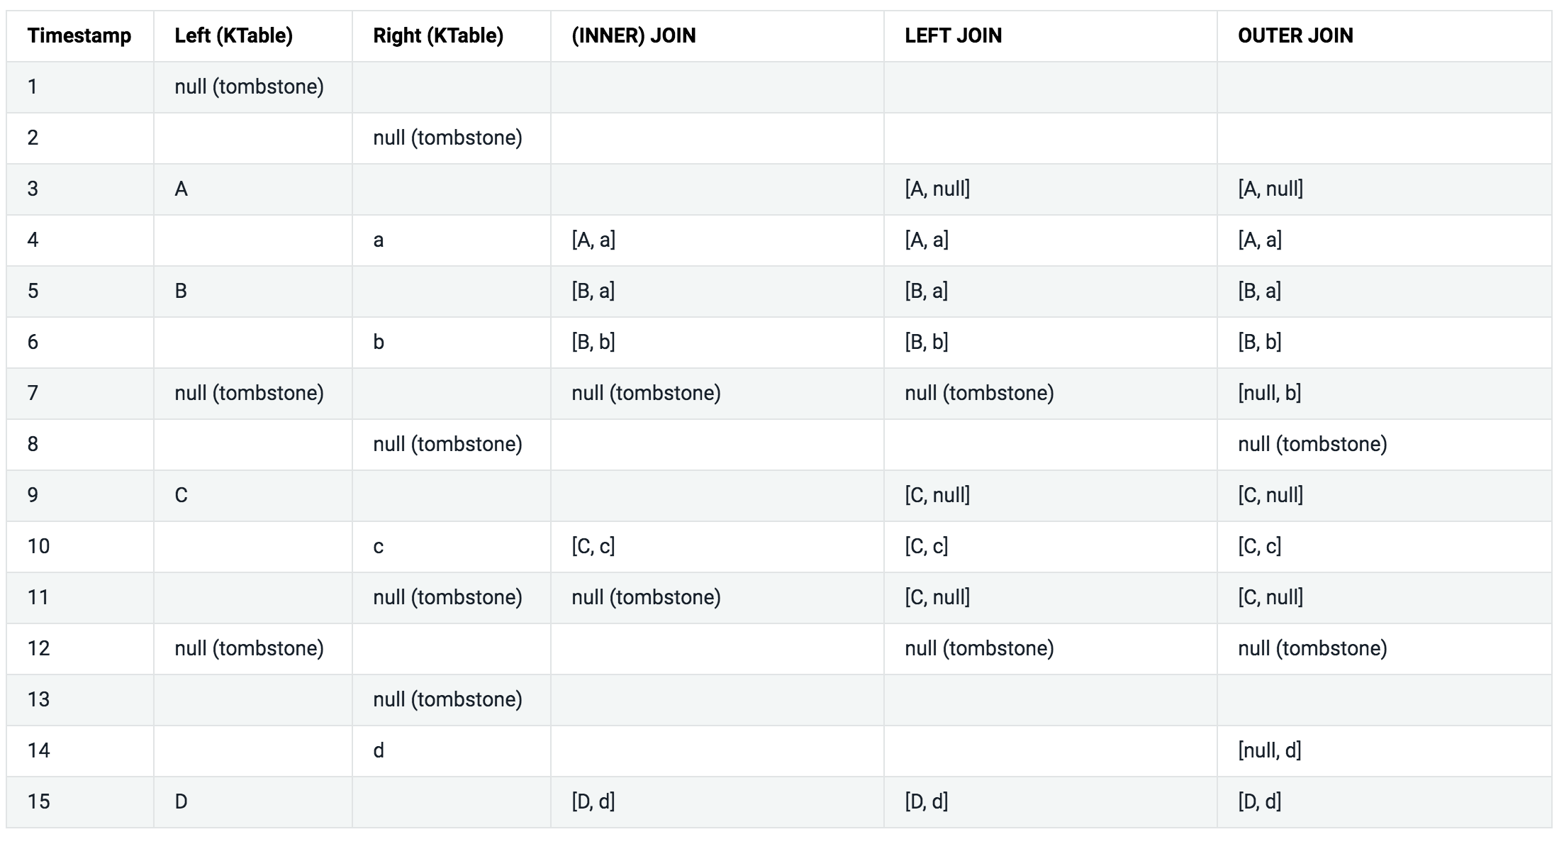The width and height of the screenshot is (1564, 844).
Task: Select the Left value 'C' in row 9
Action: (181, 495)
